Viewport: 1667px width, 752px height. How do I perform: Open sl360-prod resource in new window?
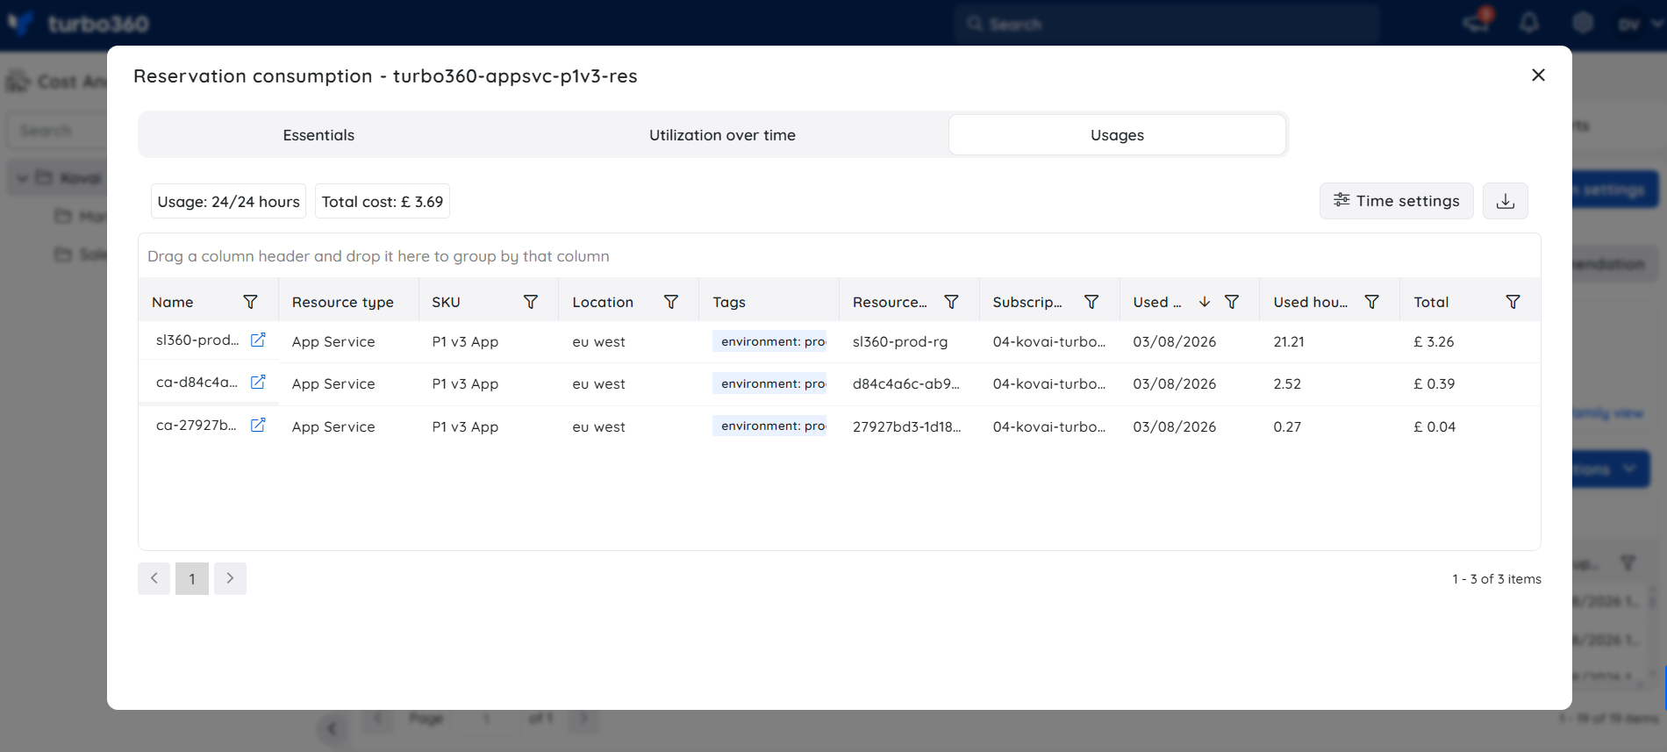point(258,340)
